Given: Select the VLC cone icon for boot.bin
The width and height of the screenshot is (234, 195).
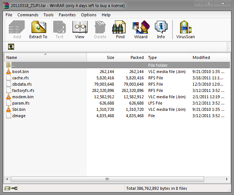Looking at the screenshot, I should pos(9,72).
